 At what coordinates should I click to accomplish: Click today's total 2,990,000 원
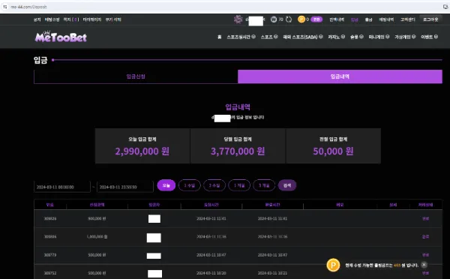[142, 151]
